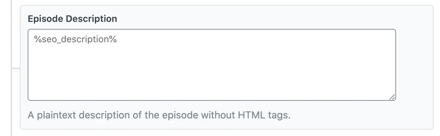Place cursor after the last % sign
Viewport: 440px width, 136px height.
coord(117,39)
